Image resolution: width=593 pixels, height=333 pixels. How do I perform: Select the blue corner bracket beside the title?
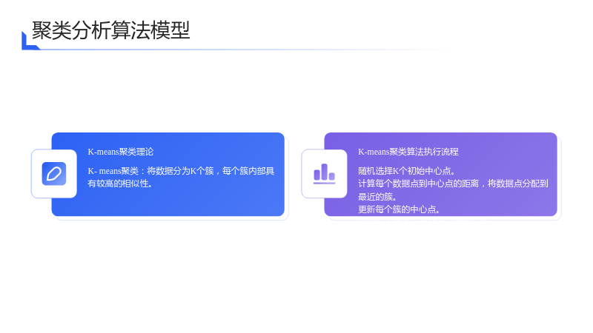tap(30, 41)
